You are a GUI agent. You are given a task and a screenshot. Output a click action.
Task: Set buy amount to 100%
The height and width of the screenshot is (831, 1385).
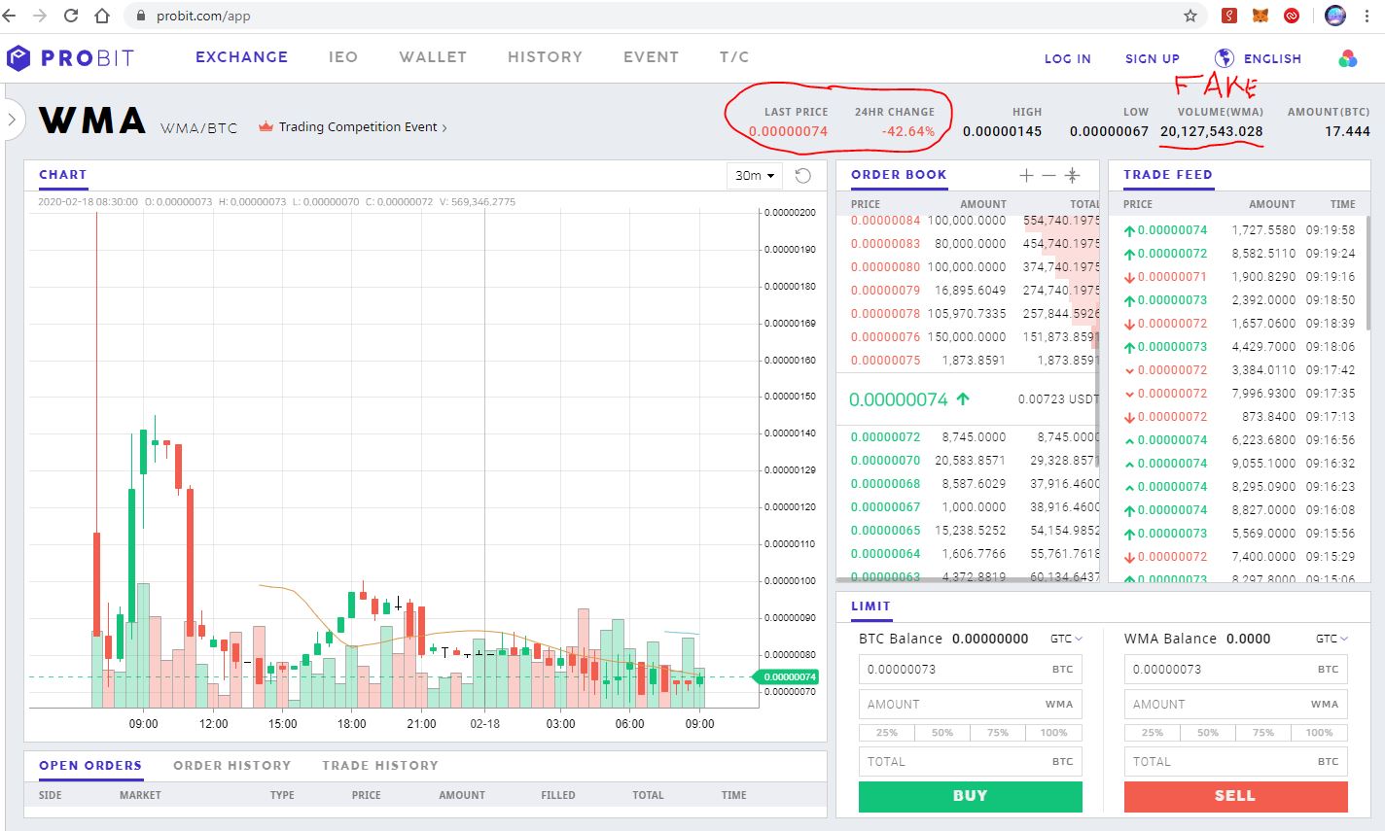point(1054,733)
